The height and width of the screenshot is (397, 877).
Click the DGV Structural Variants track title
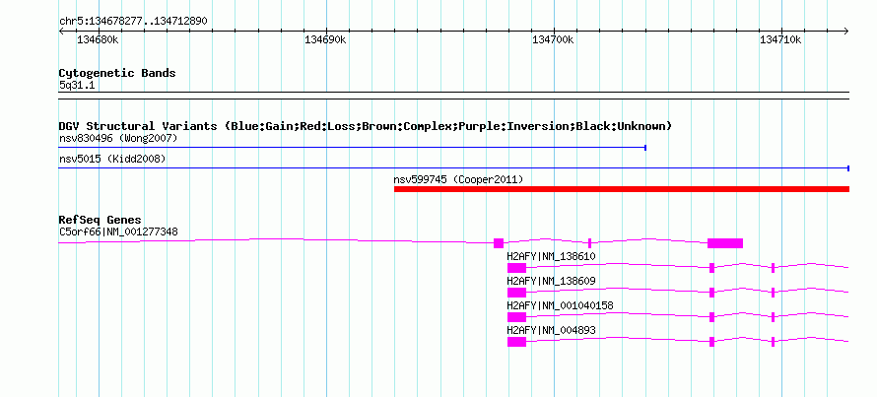[366, 126]
